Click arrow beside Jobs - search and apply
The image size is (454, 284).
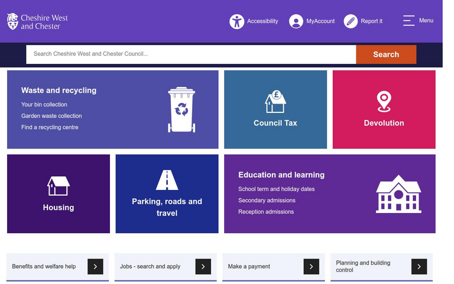203,267
